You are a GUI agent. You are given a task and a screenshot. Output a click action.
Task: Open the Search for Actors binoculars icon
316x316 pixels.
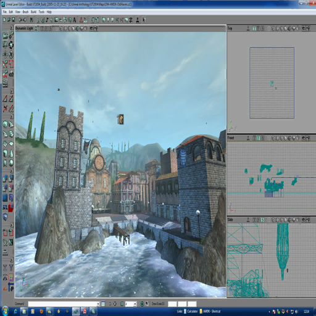(x=31, y=20)
